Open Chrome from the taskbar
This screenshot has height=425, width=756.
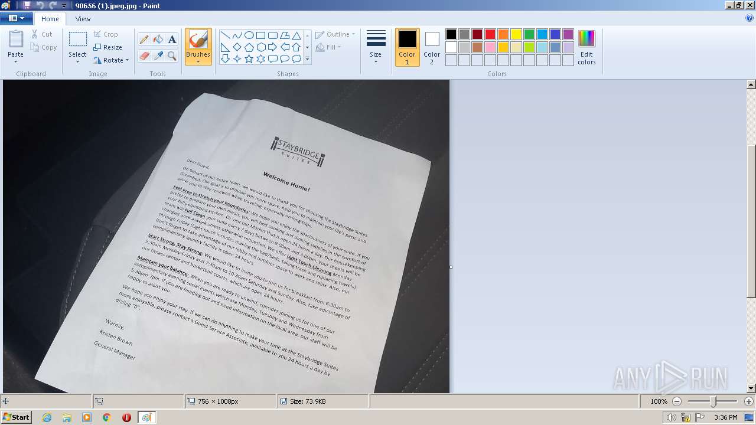[106, 417]
